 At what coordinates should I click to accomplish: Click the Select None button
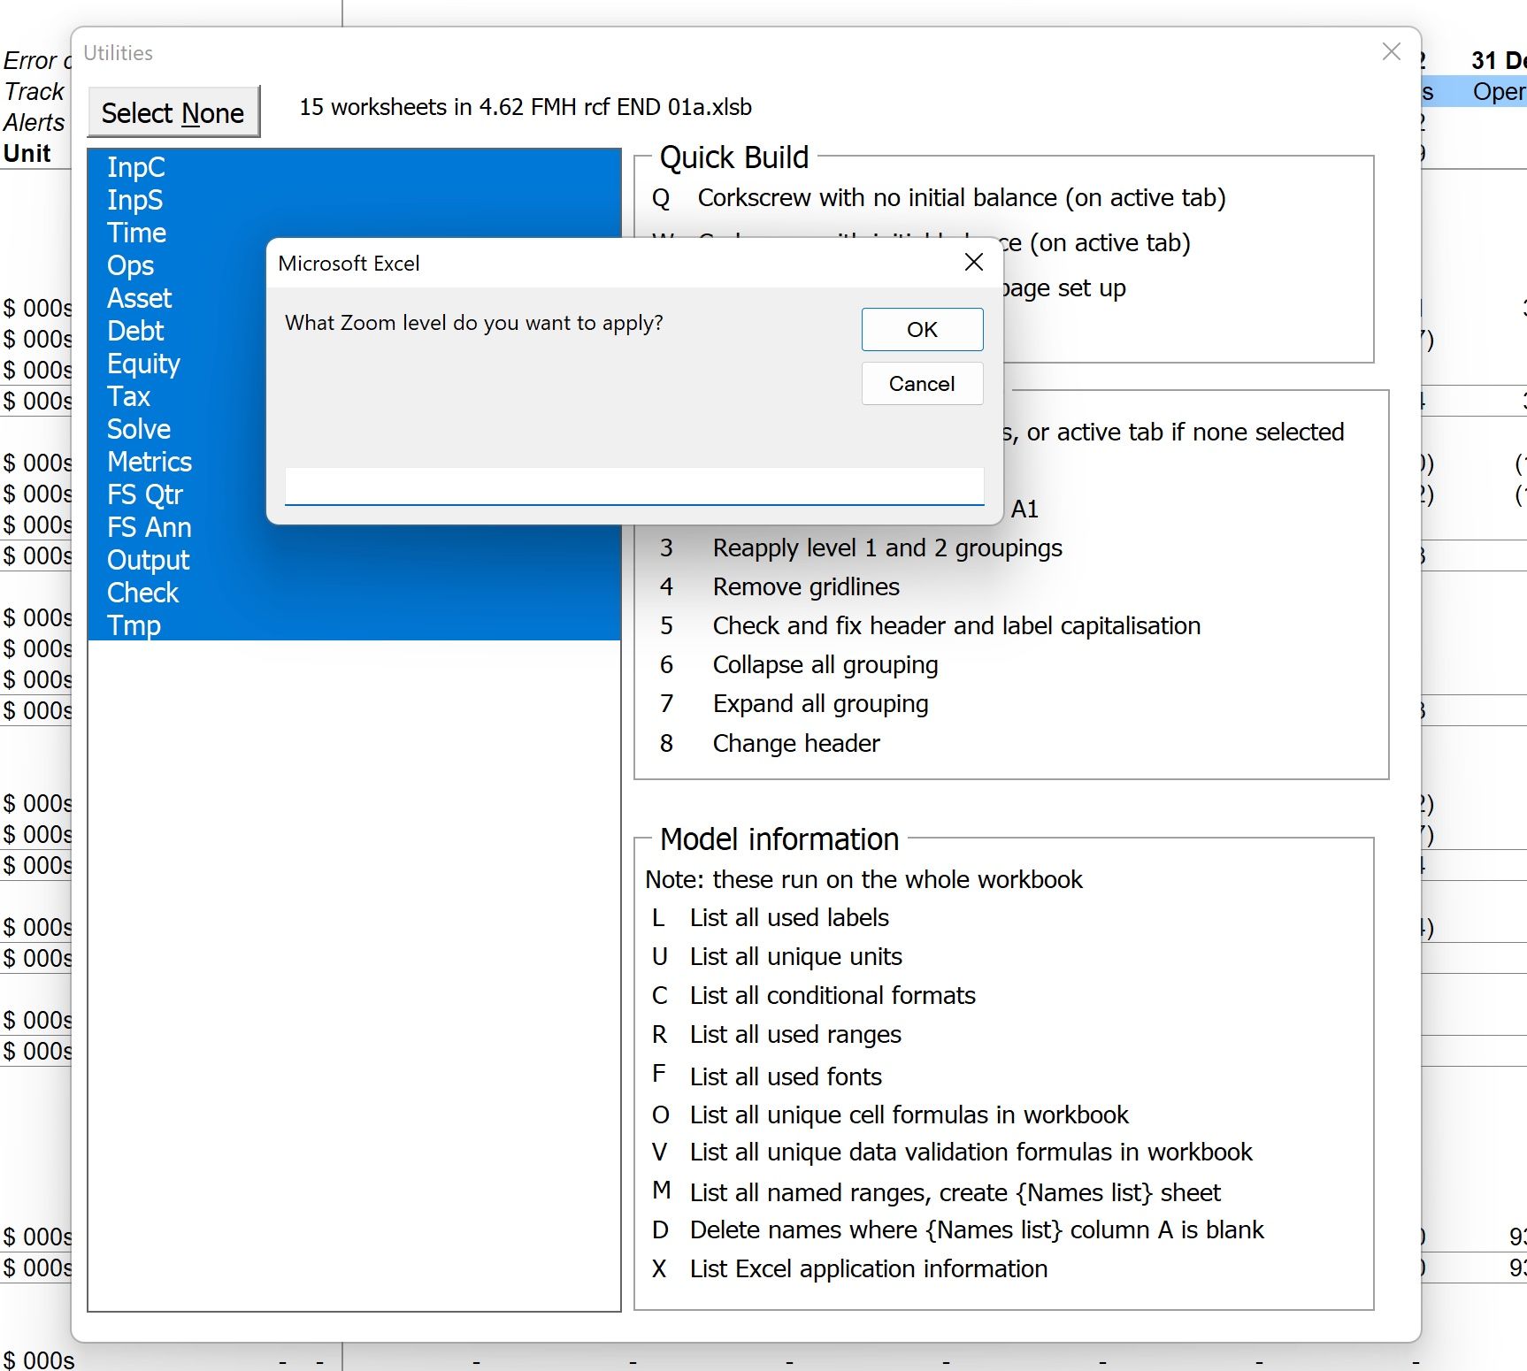tap(173, 112)
